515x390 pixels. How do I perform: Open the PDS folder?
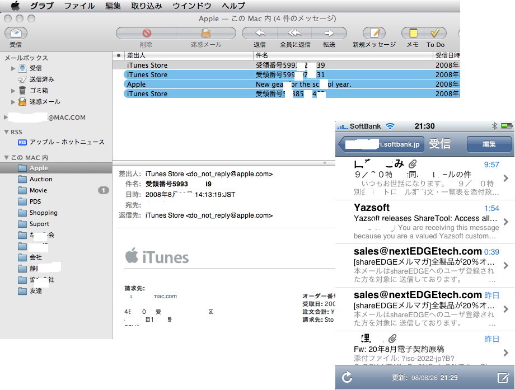[x=35, y=201]
